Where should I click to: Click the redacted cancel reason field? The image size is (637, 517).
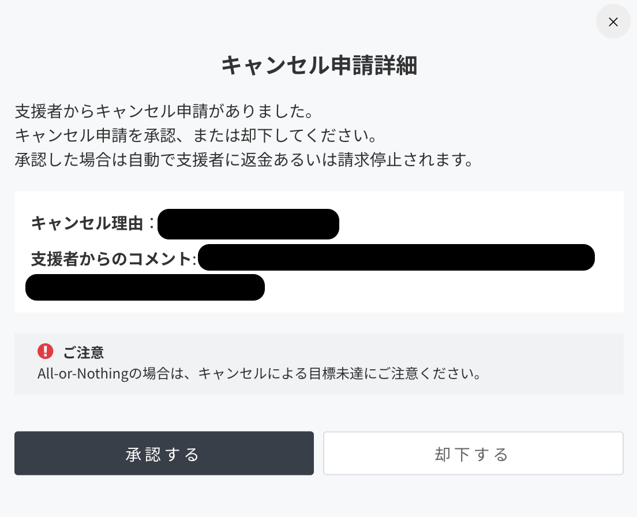248,224
